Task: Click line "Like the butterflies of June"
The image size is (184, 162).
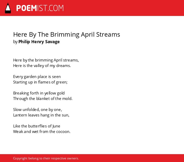Action: [37, 126]
